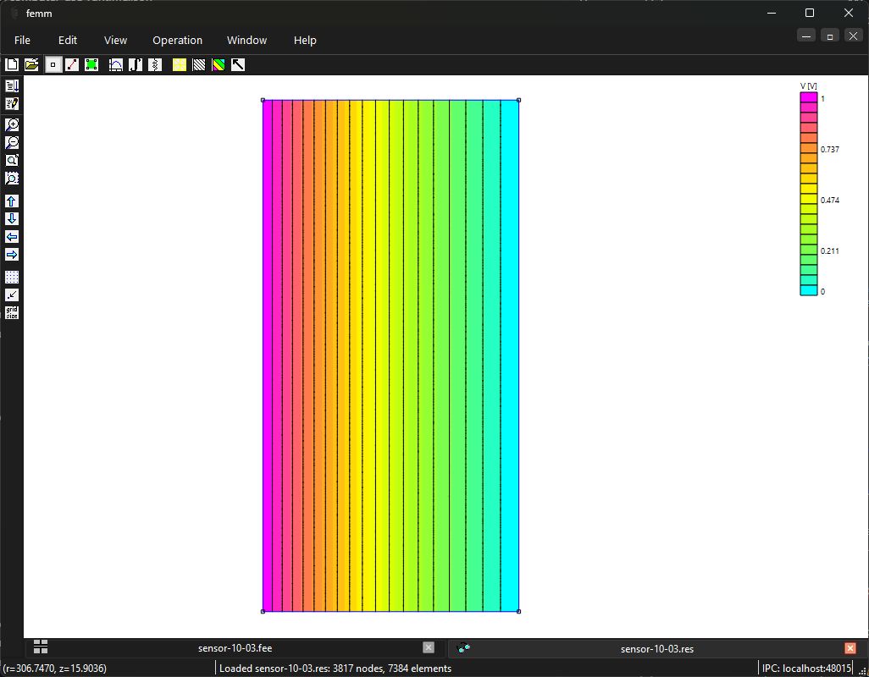Screen dimensions: 869x677
Task: Open the density plot color icon
Action: pyautogui.click(x=219, y=65)
